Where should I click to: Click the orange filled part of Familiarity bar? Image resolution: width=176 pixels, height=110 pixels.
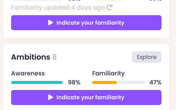pos(104,82)
